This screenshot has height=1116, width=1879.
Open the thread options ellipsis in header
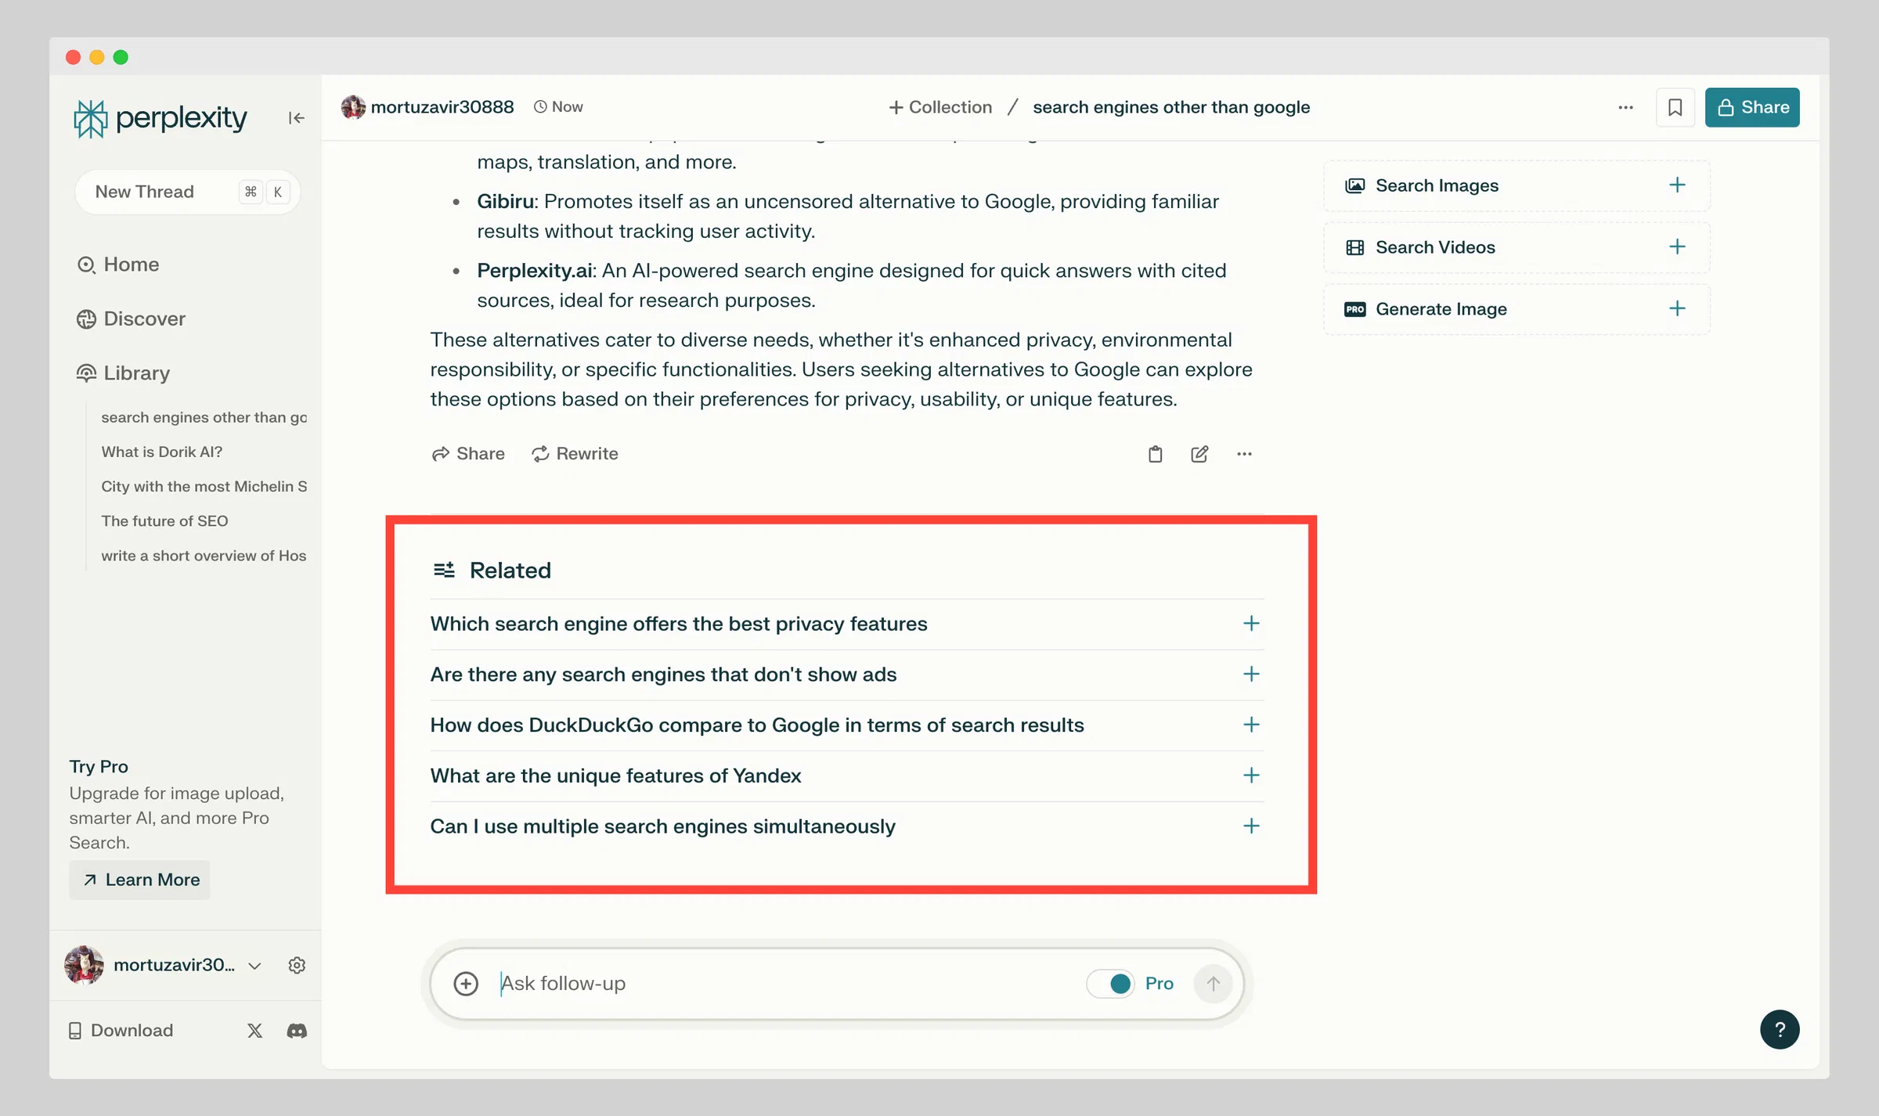coord(1625,107)
